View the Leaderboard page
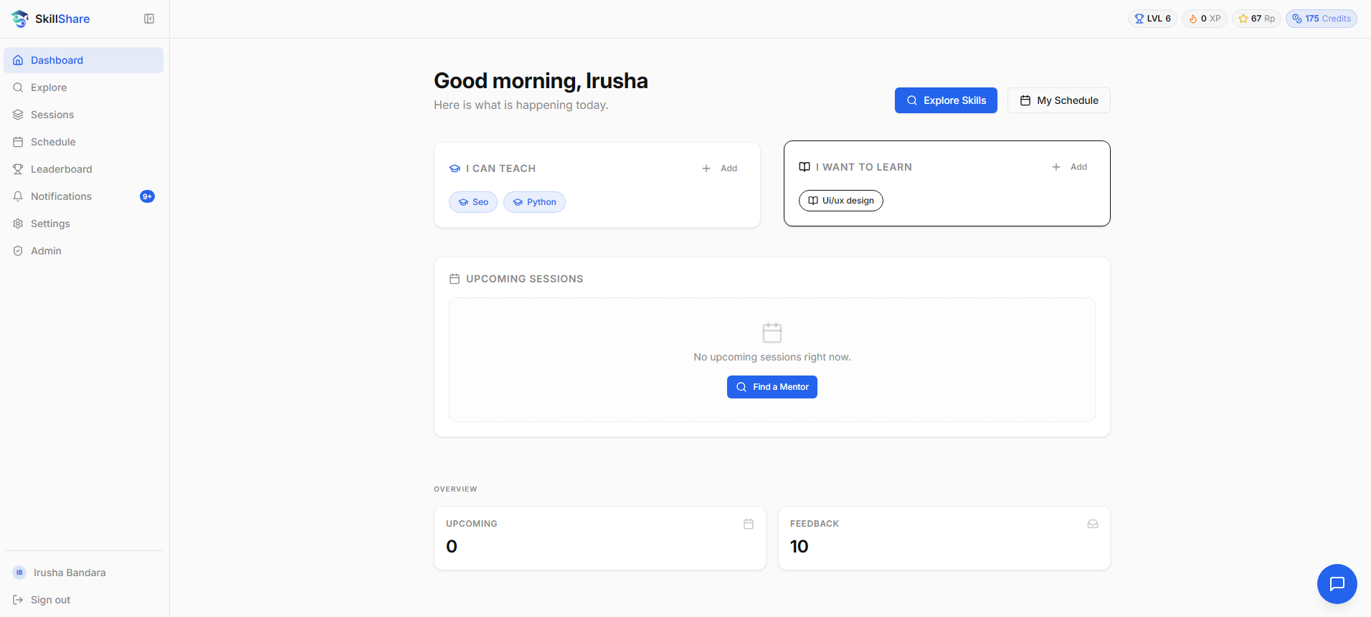The width and height of the screenshot is (1371, 617). pyautogui.click(x=83, y=169)
